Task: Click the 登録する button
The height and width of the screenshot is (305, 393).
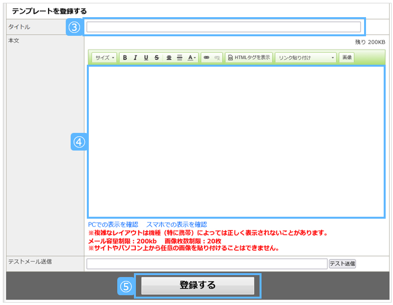Action: pyautogui.click(x=198, y=285)
